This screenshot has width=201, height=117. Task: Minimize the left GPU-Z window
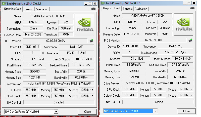[x=86, y=4]
